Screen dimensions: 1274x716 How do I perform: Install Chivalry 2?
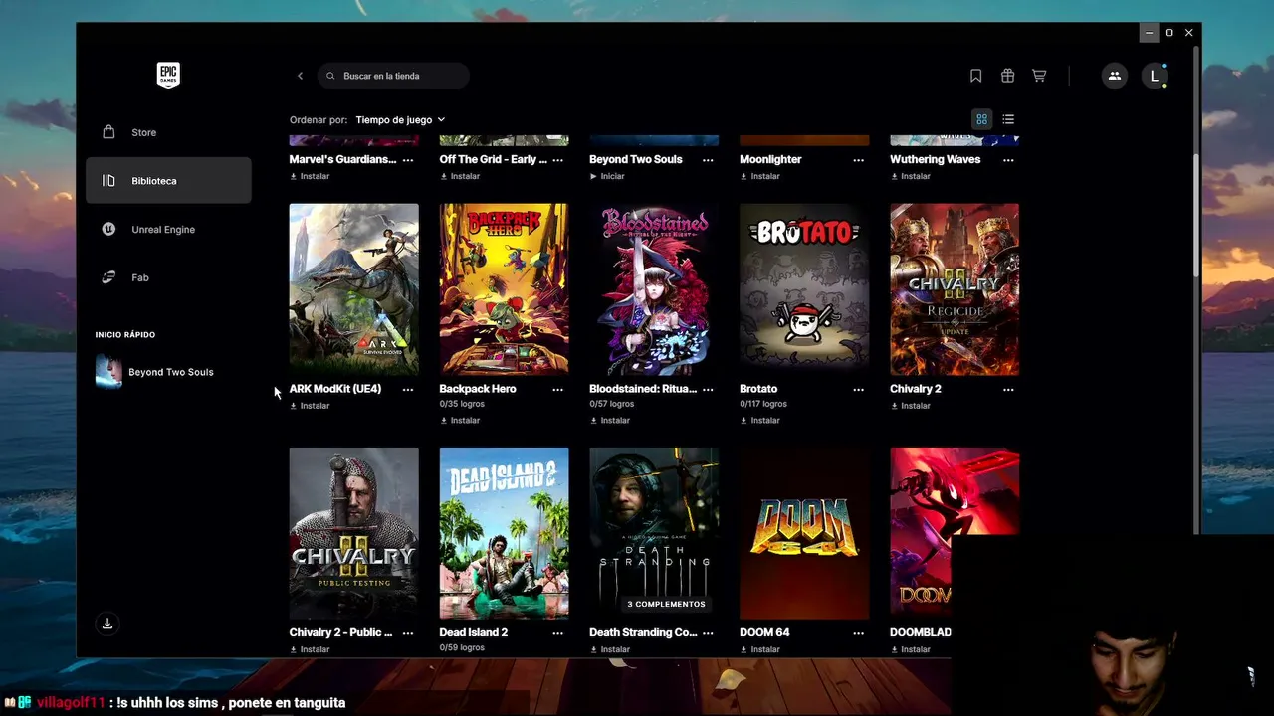(911, 406)
